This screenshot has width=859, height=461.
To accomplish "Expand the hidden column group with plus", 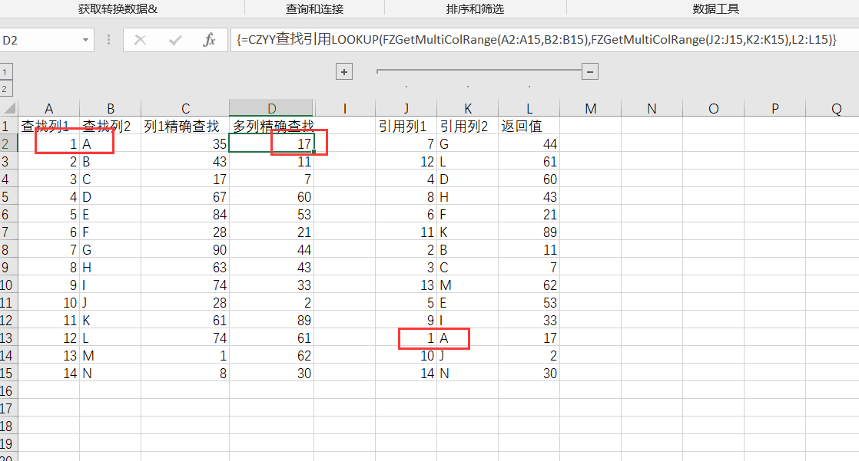I will [x=344, y=71].
